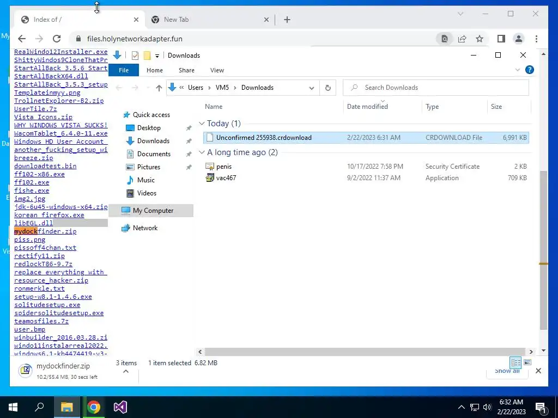Switch to details view icon
This screenshot has height=418, width=558.
tap(515, 362)
